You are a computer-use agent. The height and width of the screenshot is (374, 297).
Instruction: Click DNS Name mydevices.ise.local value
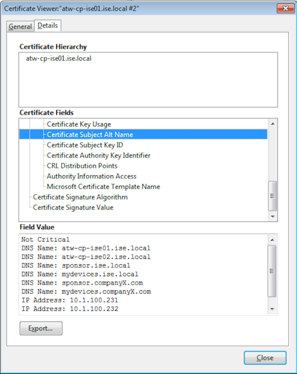100,274
